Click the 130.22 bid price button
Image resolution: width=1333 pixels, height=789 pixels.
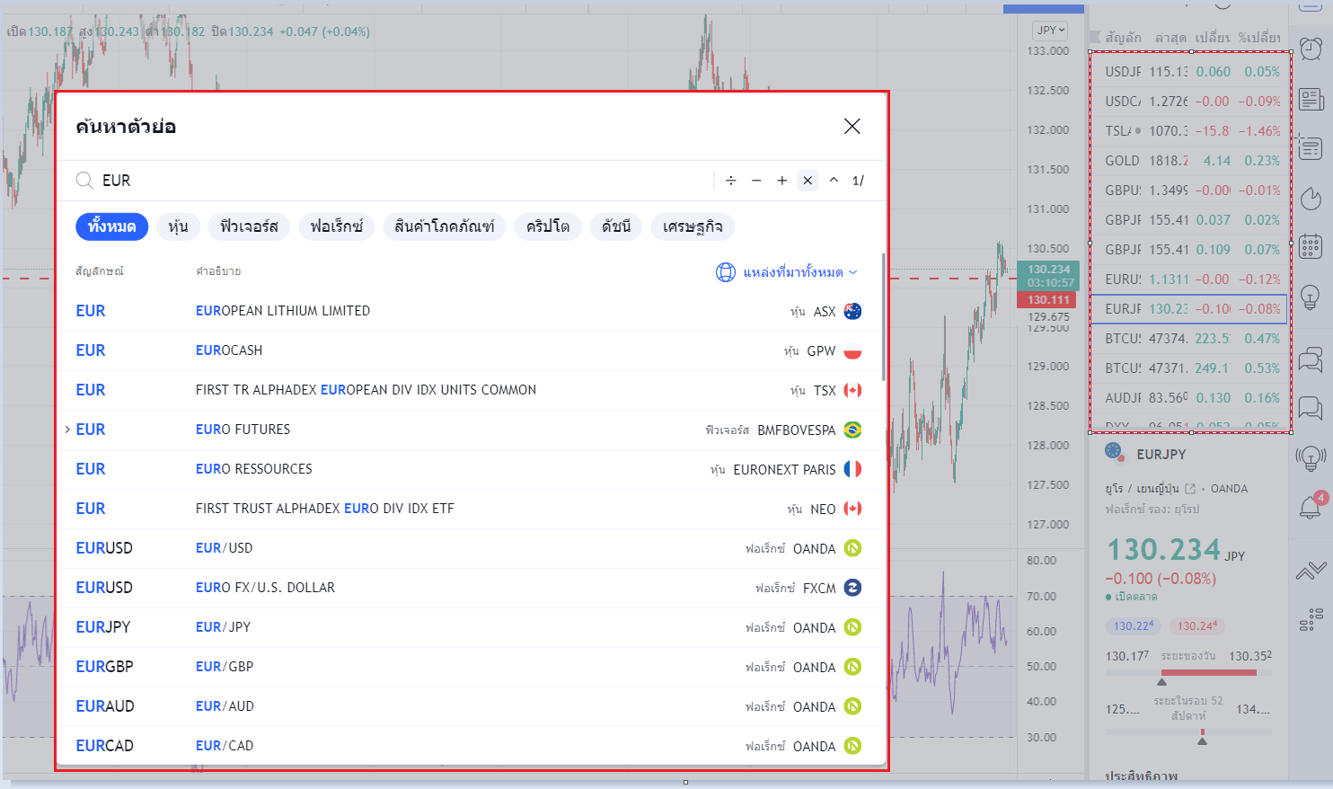tap(1134, 625)
